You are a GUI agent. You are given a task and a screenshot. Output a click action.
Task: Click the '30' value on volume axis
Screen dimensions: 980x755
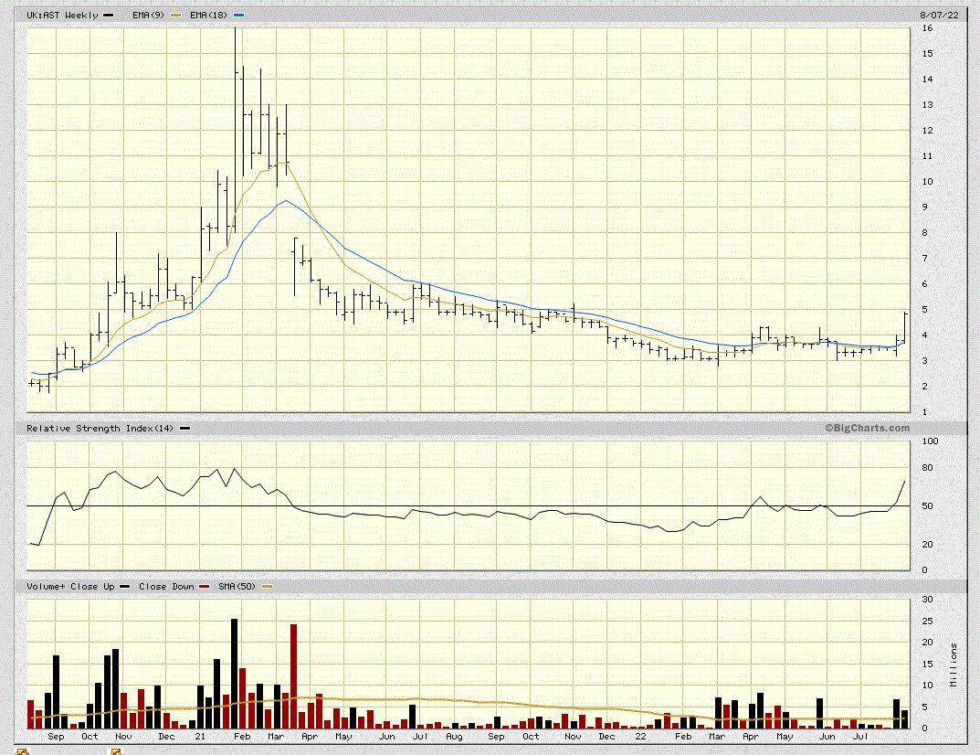(x=928, y=600)
